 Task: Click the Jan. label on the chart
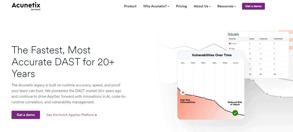click(x=183, y=63)
